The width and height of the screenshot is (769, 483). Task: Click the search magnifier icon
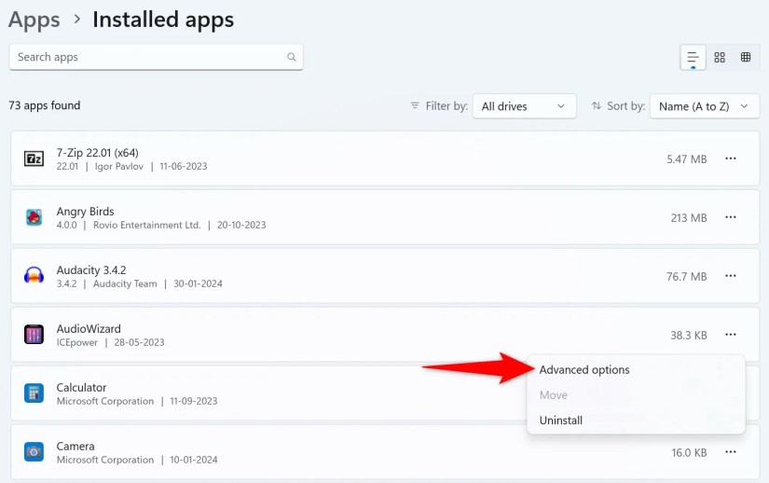point(292,57)
